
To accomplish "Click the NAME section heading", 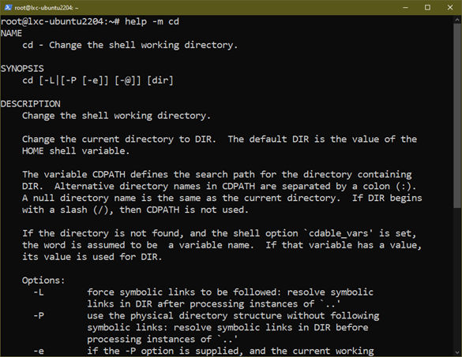I will 11,33.
